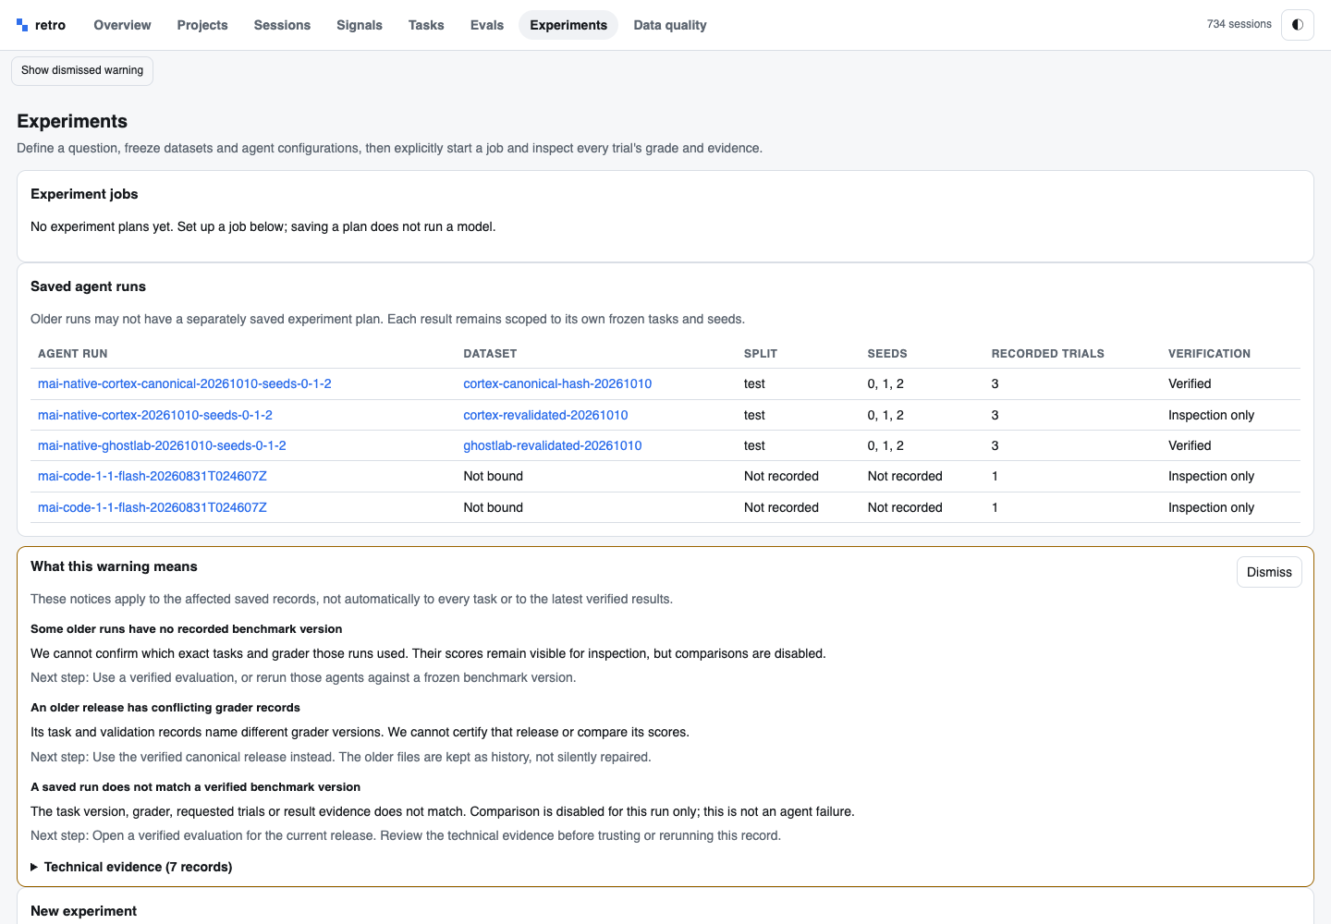Open ghostlab-revalidated-20261010 dataset link
Viewport: 1331px width, 924px height.
point(553,445)
